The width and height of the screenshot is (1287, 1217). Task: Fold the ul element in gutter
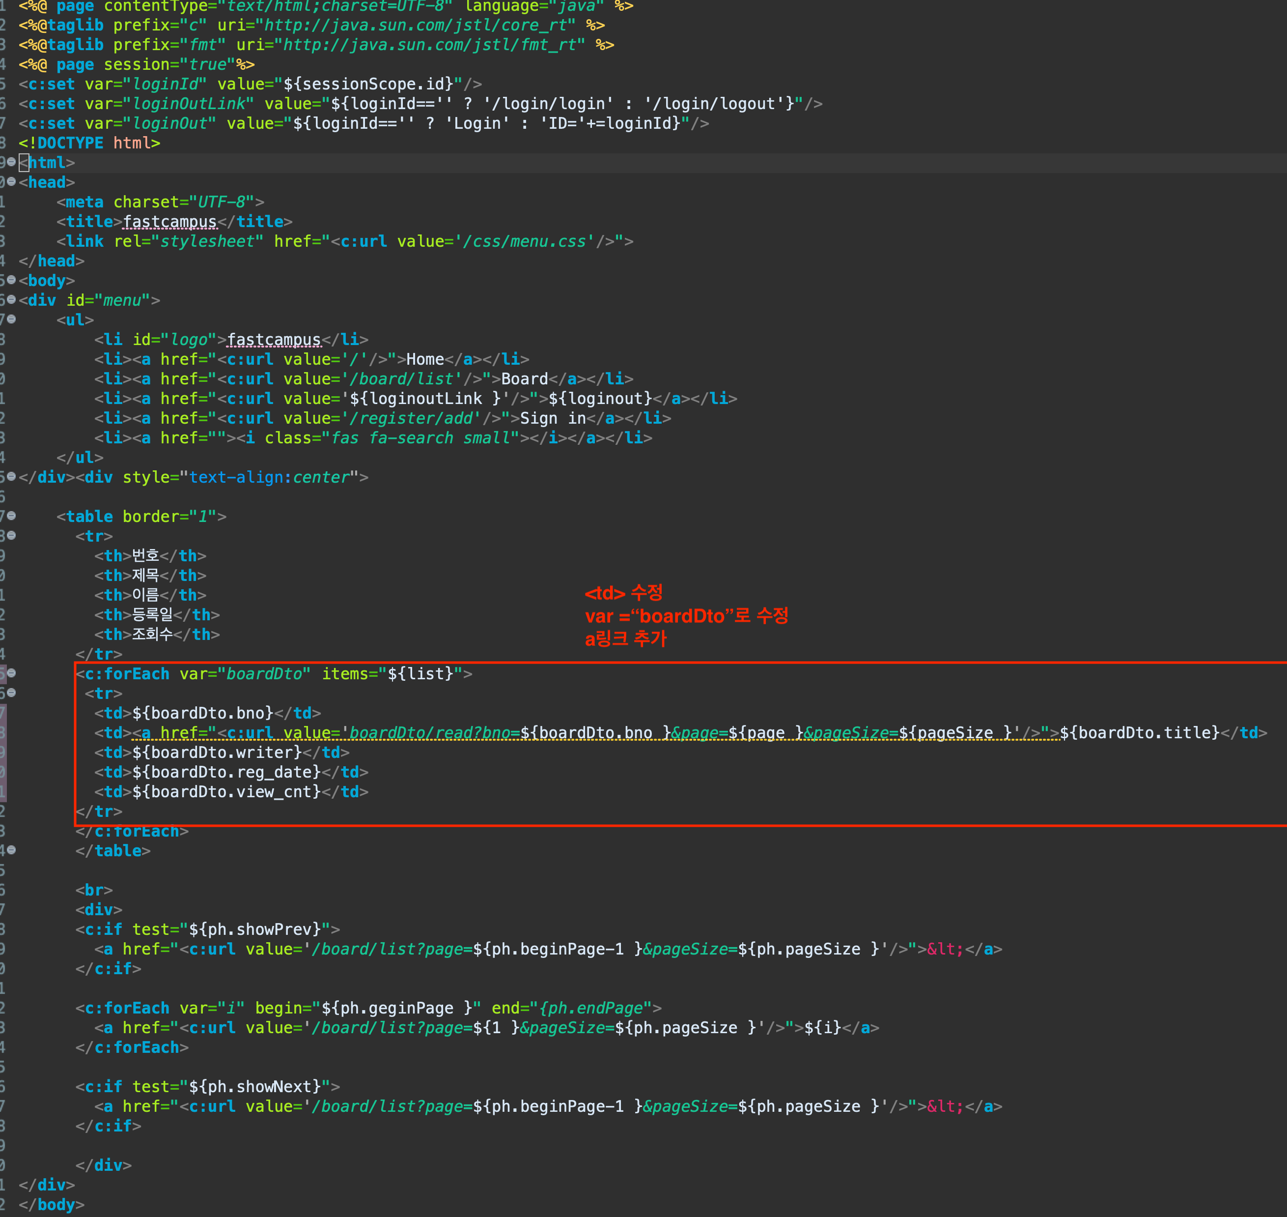pyautogui.click(x=11, y=319)
